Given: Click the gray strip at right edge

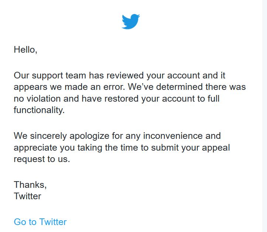Looking at the screenshot, I should point(265,116).
